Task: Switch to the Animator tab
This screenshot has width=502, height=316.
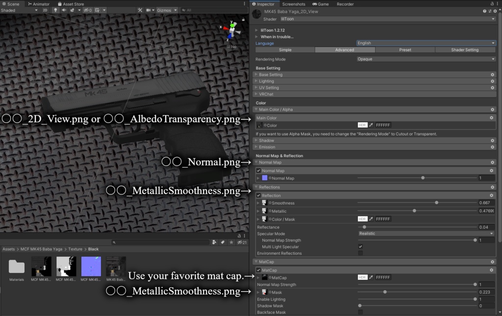Action: click(39, 4)
